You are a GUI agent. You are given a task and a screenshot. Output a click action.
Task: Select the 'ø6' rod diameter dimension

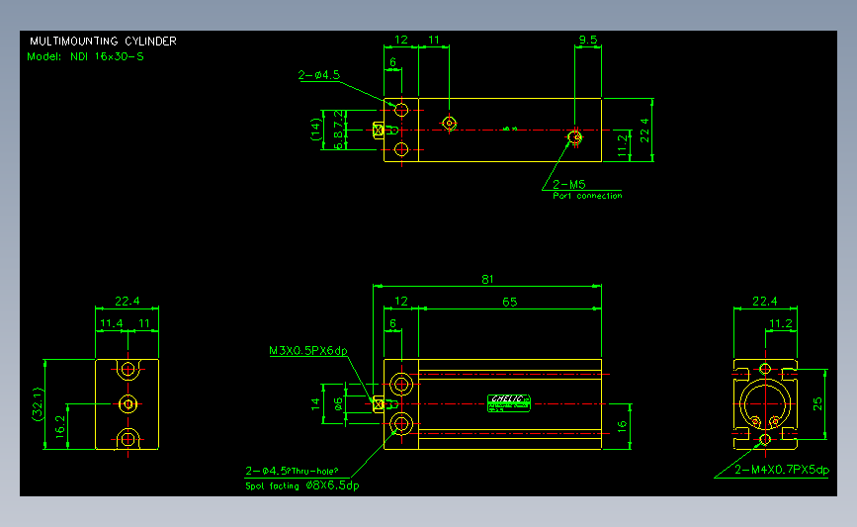click(x=338, y=404)
